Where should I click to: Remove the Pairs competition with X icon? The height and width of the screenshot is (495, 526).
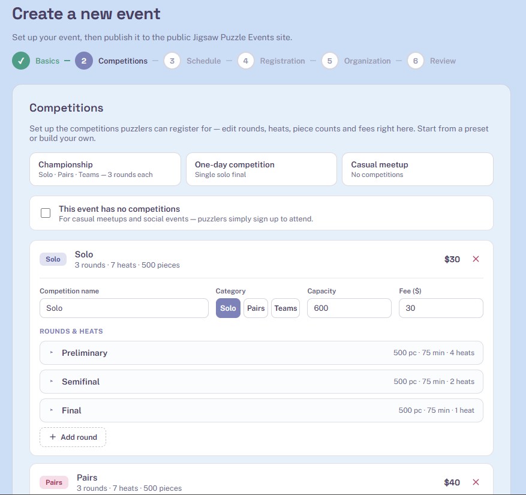pyautogui.click(x=476, y=482)
